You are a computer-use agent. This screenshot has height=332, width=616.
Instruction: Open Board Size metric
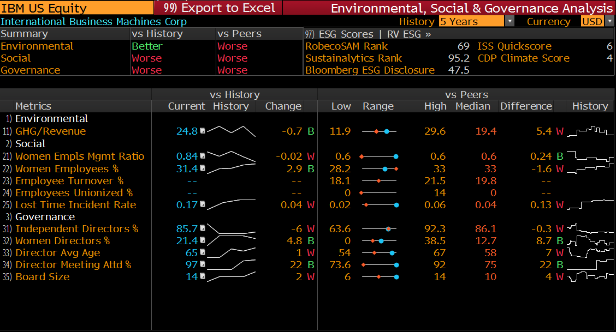point(43,277)
